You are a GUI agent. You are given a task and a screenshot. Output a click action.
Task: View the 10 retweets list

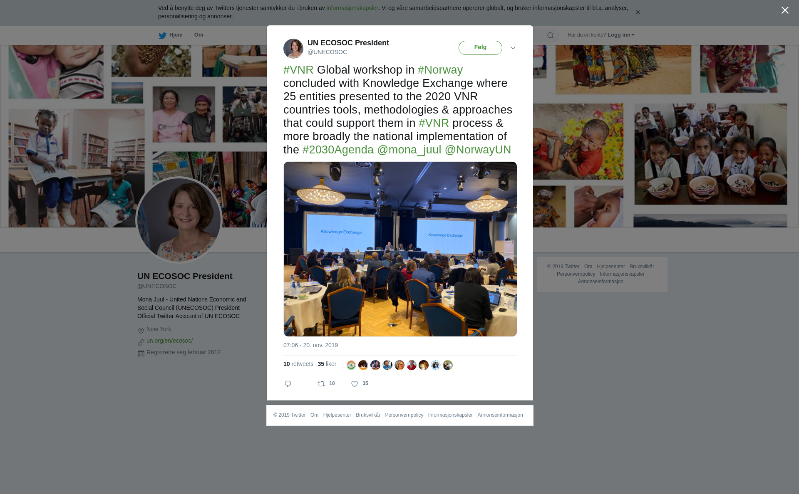tap(298, 364)
